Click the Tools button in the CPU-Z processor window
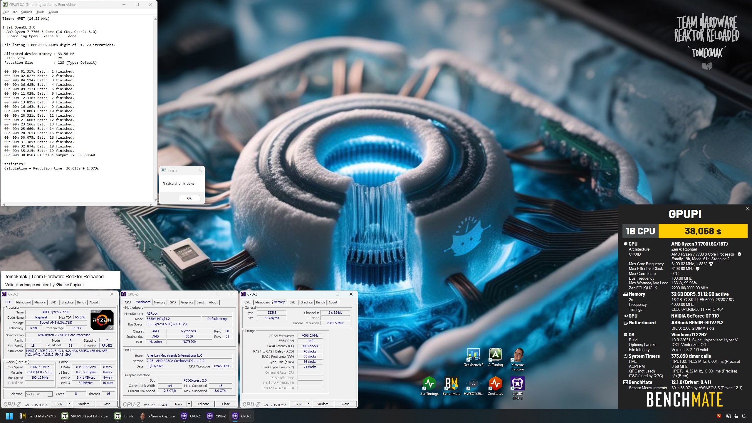Viewport: 752px width, 423px height. tap(59, 404)
